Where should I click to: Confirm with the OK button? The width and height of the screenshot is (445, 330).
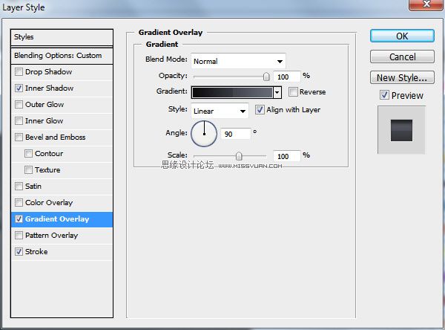coord(402,36)
